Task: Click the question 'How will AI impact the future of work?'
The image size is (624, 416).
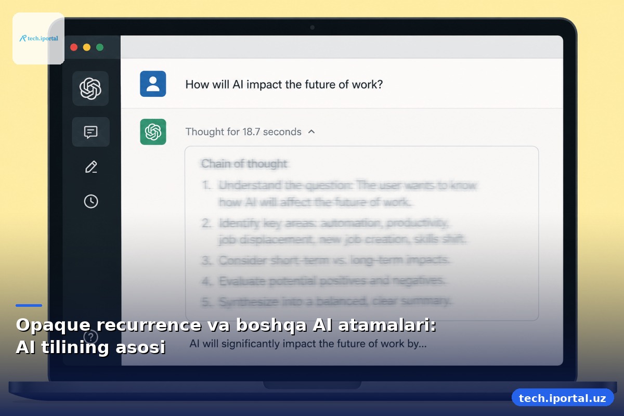Action: [x=284, y=84]
